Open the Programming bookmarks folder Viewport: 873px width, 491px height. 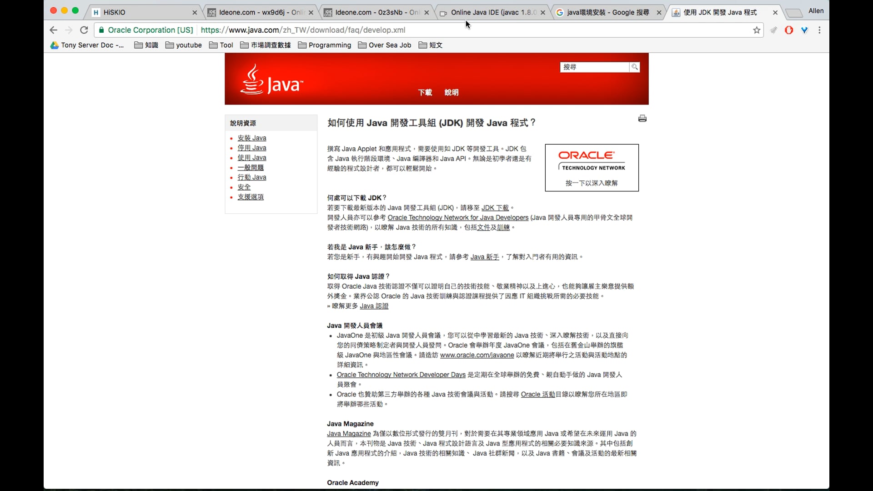pos(324,45)
